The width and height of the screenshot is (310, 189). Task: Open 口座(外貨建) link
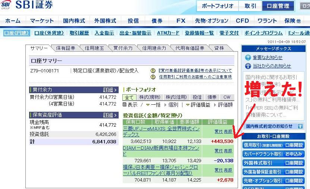tap(49, 33)
